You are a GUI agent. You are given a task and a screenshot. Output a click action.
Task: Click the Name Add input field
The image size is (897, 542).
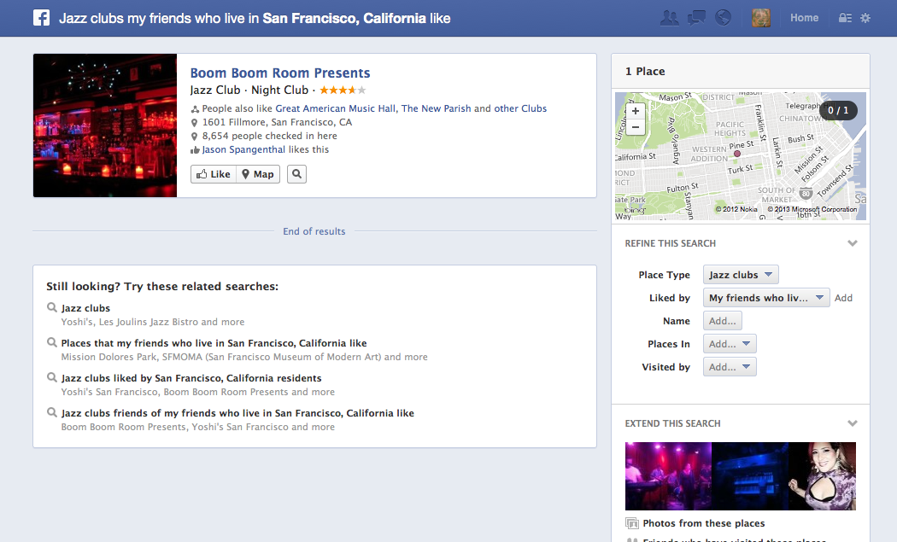tap(722, 321)
